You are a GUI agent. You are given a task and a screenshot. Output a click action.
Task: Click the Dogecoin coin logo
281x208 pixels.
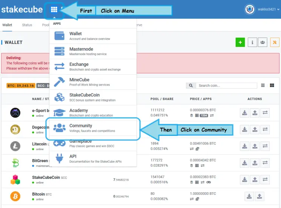[15, 129]
